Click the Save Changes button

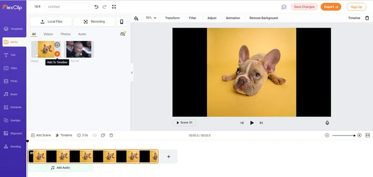pyautogui.click(x=304, y=7)
